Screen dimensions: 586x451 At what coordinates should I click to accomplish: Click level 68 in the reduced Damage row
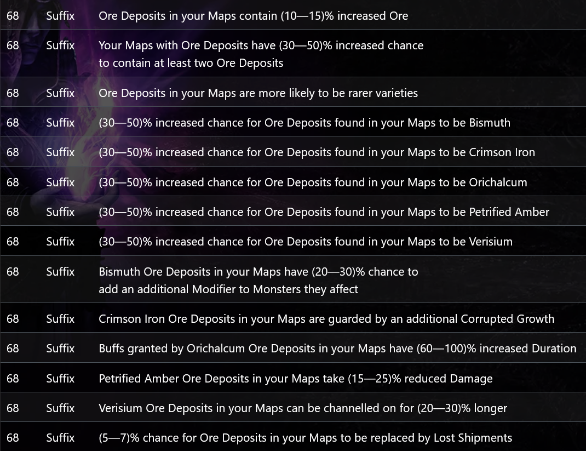click(x=13, y=378)
